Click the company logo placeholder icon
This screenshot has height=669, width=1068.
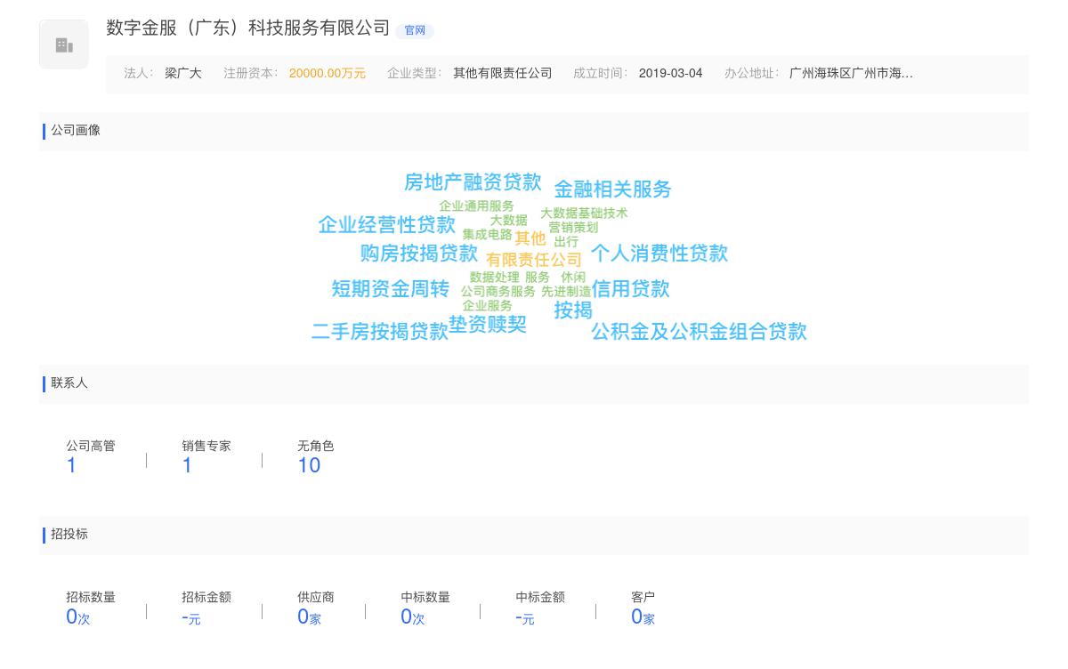click(64, 44)
